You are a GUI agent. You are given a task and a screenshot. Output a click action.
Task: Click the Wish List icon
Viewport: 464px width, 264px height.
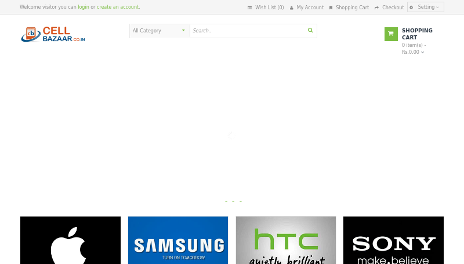click(249, 8)
